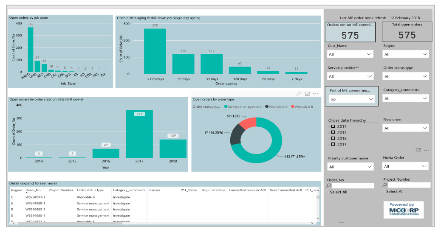Open the Cust_Name dropdown

[x=350, y=54]
